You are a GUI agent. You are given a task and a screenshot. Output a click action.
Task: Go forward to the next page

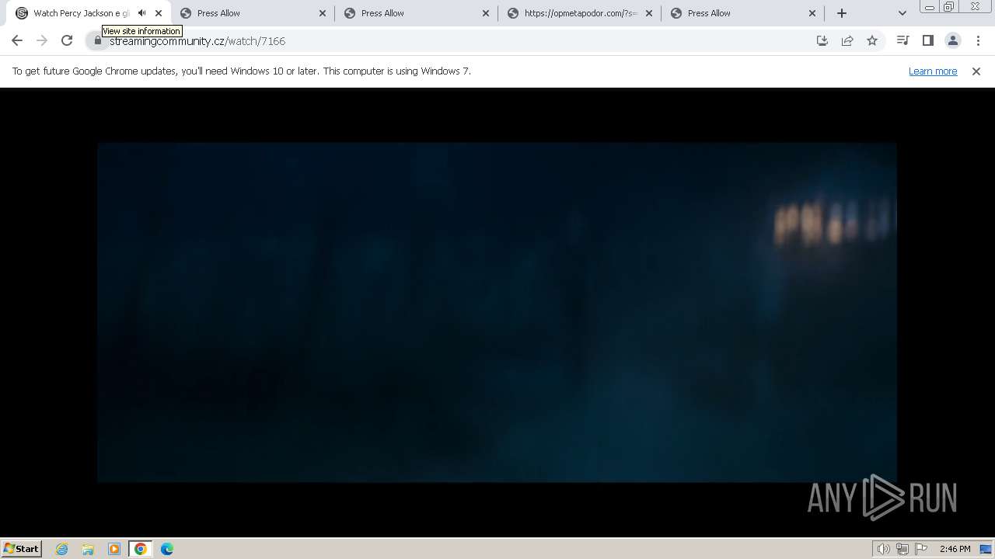(42, 40)
